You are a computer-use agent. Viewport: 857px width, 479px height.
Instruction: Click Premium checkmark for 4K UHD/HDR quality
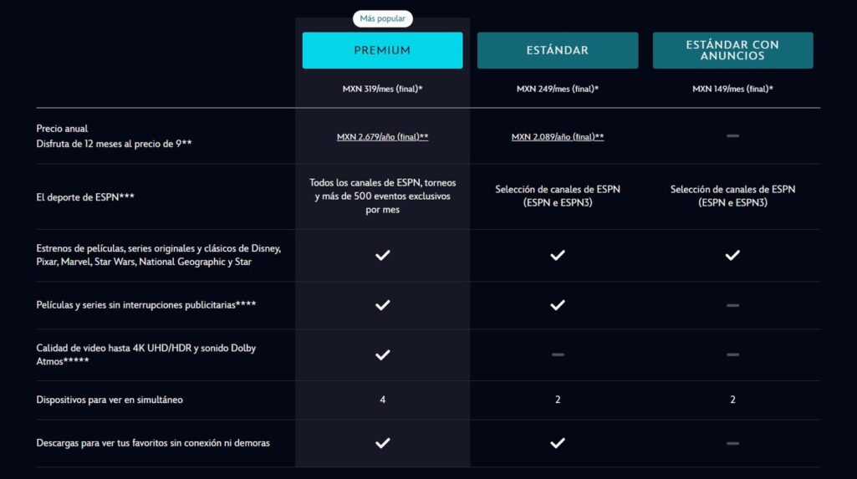coord(382,354)
